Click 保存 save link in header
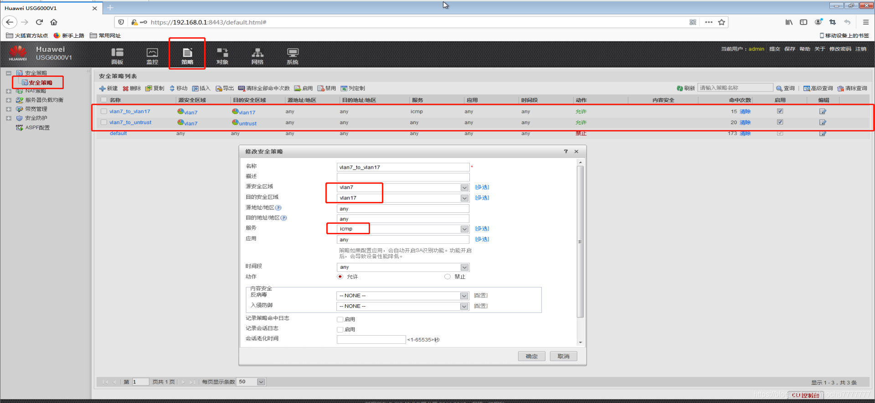The height and width of the screenshot is (403, 875). pos(790,49)
